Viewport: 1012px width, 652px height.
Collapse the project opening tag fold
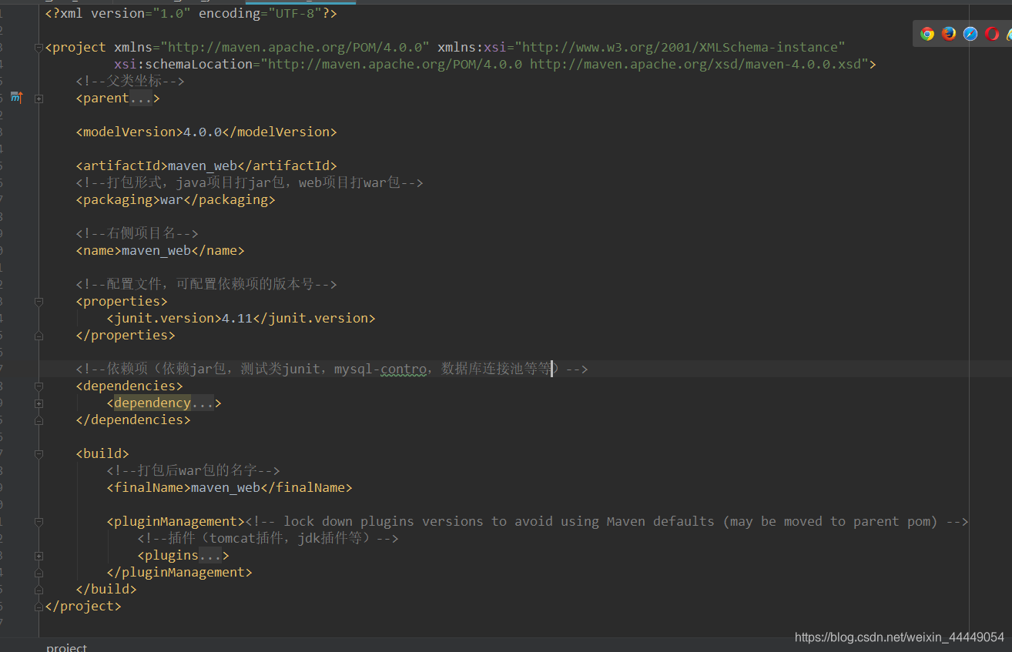click(x=39, y=48)
